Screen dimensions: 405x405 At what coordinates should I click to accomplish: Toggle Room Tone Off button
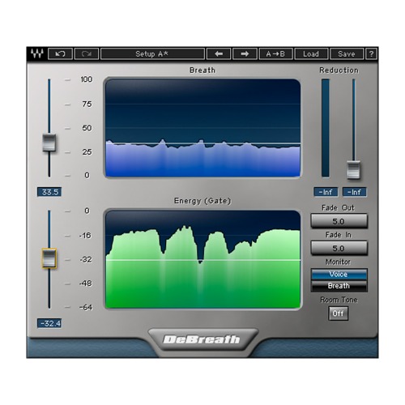[338, 313]
